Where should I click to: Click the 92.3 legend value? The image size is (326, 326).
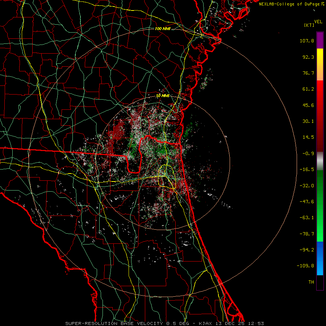308,57
